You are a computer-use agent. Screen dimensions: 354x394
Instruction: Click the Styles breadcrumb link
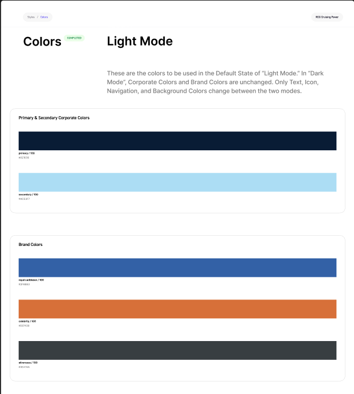pos(31,17)
